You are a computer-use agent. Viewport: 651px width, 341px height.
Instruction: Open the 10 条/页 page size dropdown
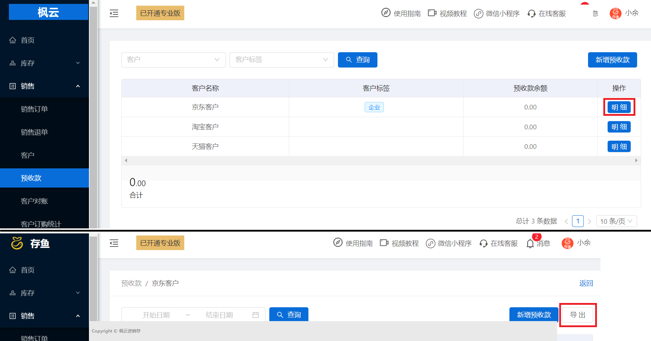[x=616, y=221]
